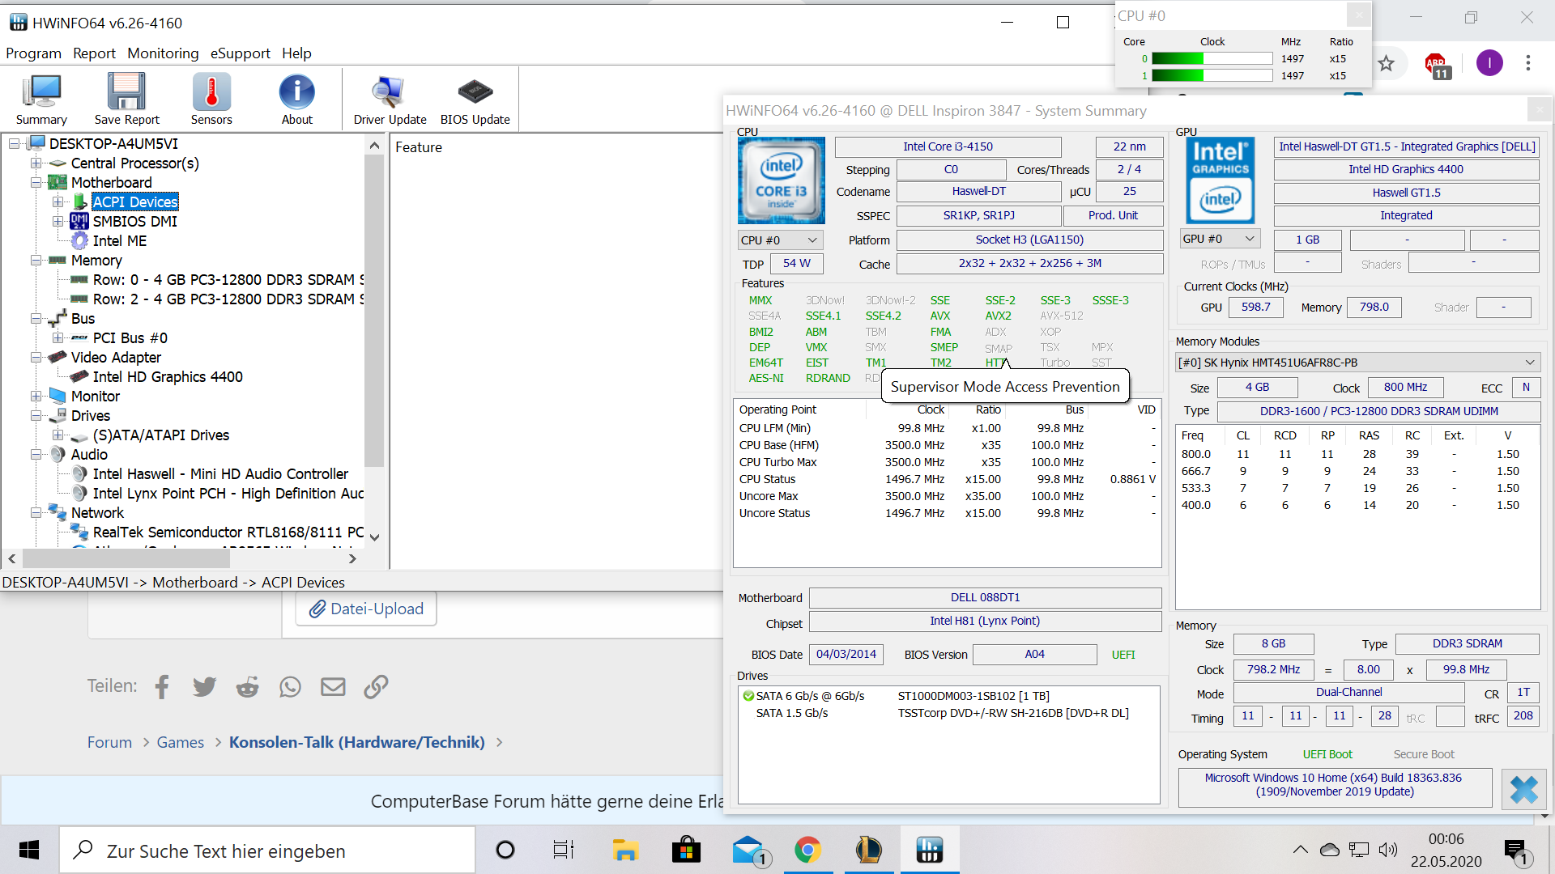Click the Intel Core i3 CPU logo
The width and height of the screenshot is (1555, 874).
(x=781, y=180)
